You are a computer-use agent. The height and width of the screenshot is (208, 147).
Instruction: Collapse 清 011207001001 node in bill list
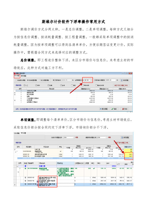pos(18,172)
